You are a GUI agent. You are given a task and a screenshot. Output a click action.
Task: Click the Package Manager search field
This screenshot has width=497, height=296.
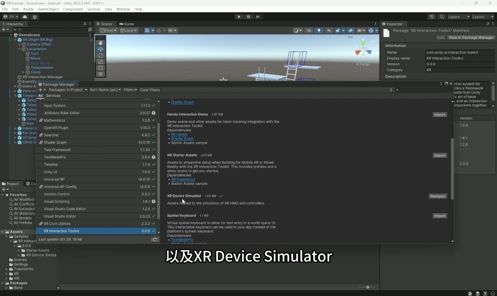pyautogui.click(x=423, y=90)
